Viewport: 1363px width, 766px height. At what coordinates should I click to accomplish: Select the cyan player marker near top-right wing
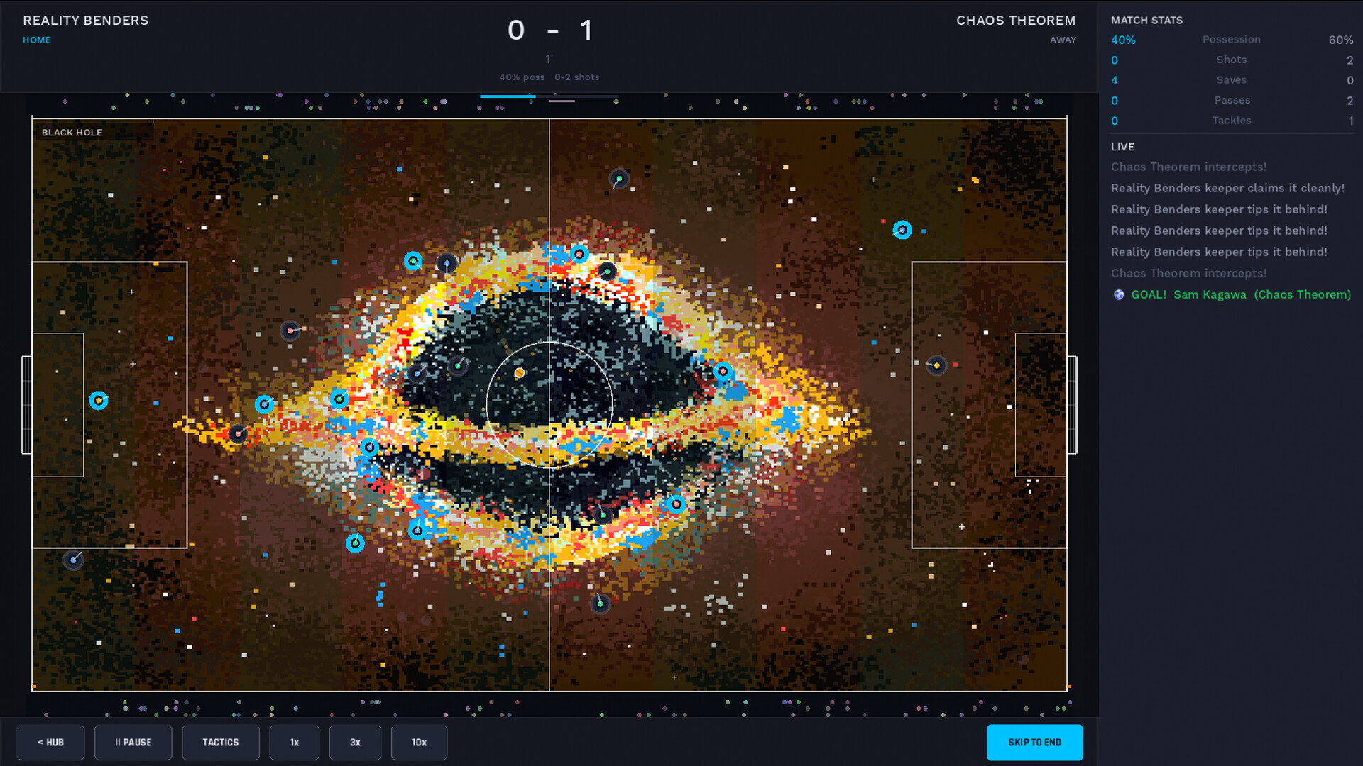(902, 230)
